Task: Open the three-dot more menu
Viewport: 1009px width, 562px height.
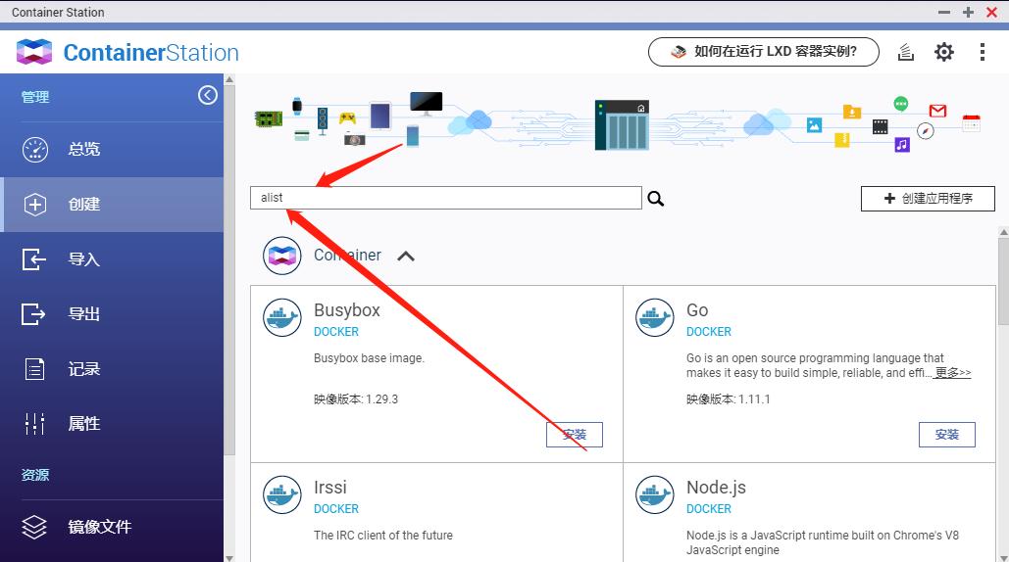Action: 982,52
